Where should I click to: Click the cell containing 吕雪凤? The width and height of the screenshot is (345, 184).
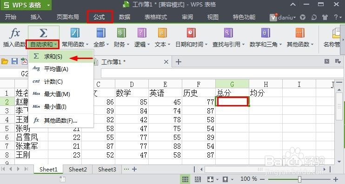[31, 137]
